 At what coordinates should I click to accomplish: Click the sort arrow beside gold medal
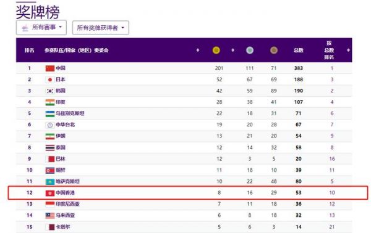[233, 50]
